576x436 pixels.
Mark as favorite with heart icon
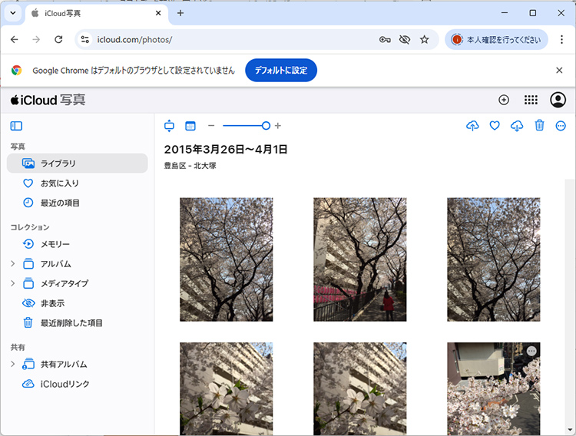(495, 126)
